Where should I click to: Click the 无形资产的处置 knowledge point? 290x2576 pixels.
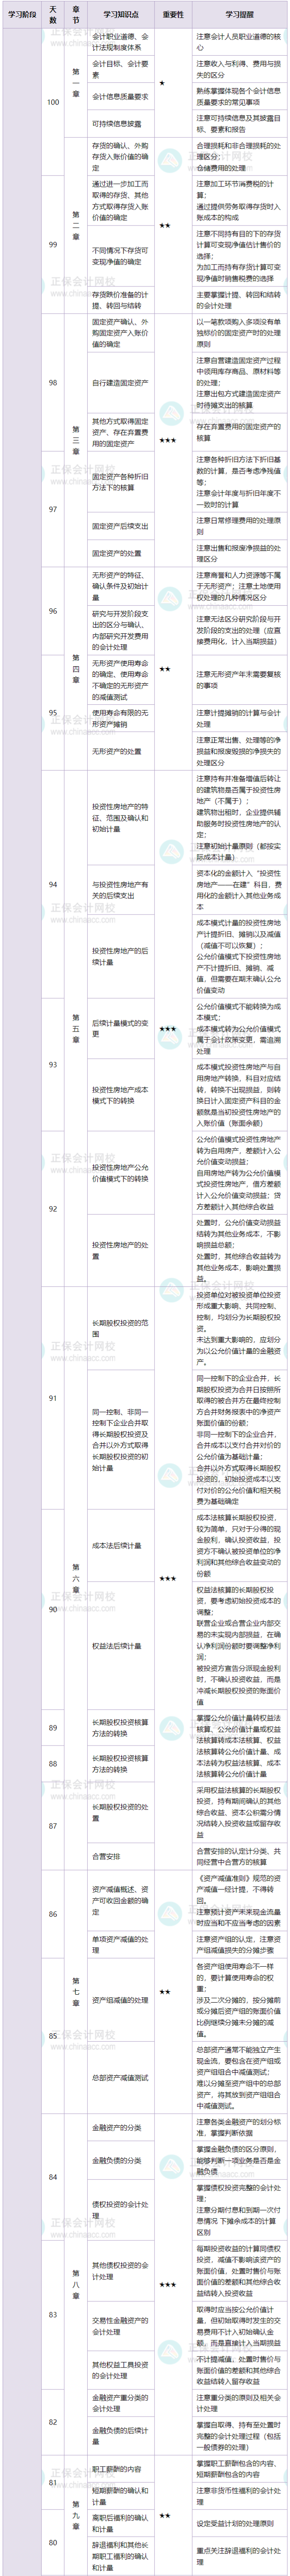[x=121, y=751]
